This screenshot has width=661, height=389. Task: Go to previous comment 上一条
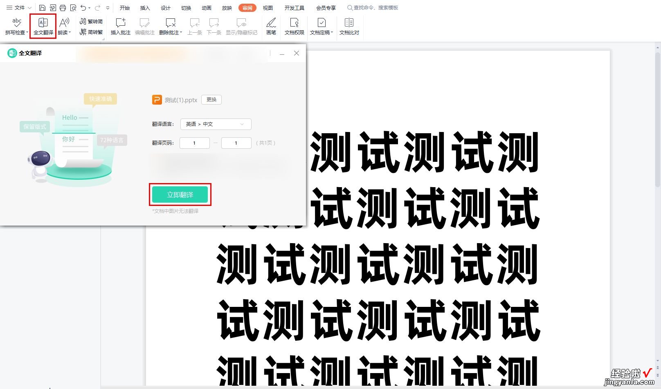195,26
